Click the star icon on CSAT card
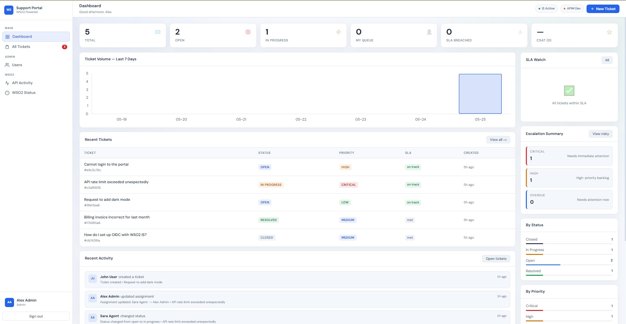Image resolution: width=626 pixels, height=324 pixels. coord(609,32)
